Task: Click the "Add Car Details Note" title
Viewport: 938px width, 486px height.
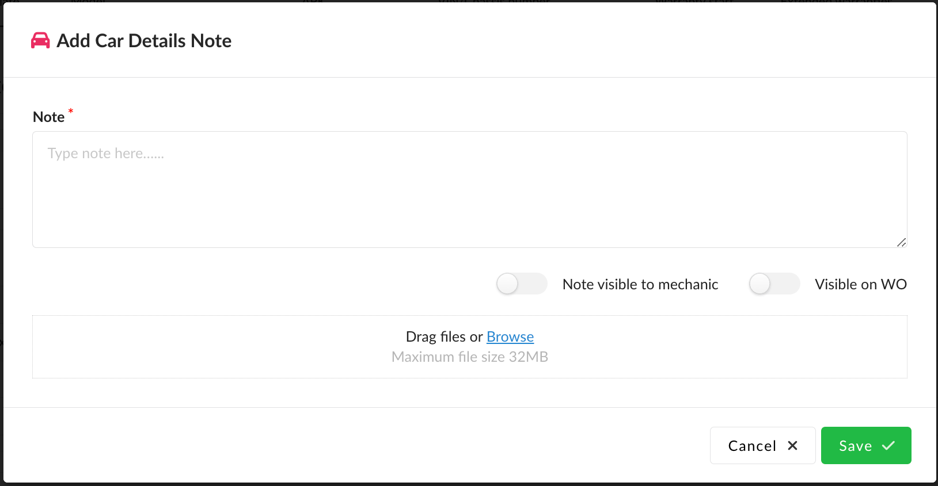Action: tap(144, 41)
